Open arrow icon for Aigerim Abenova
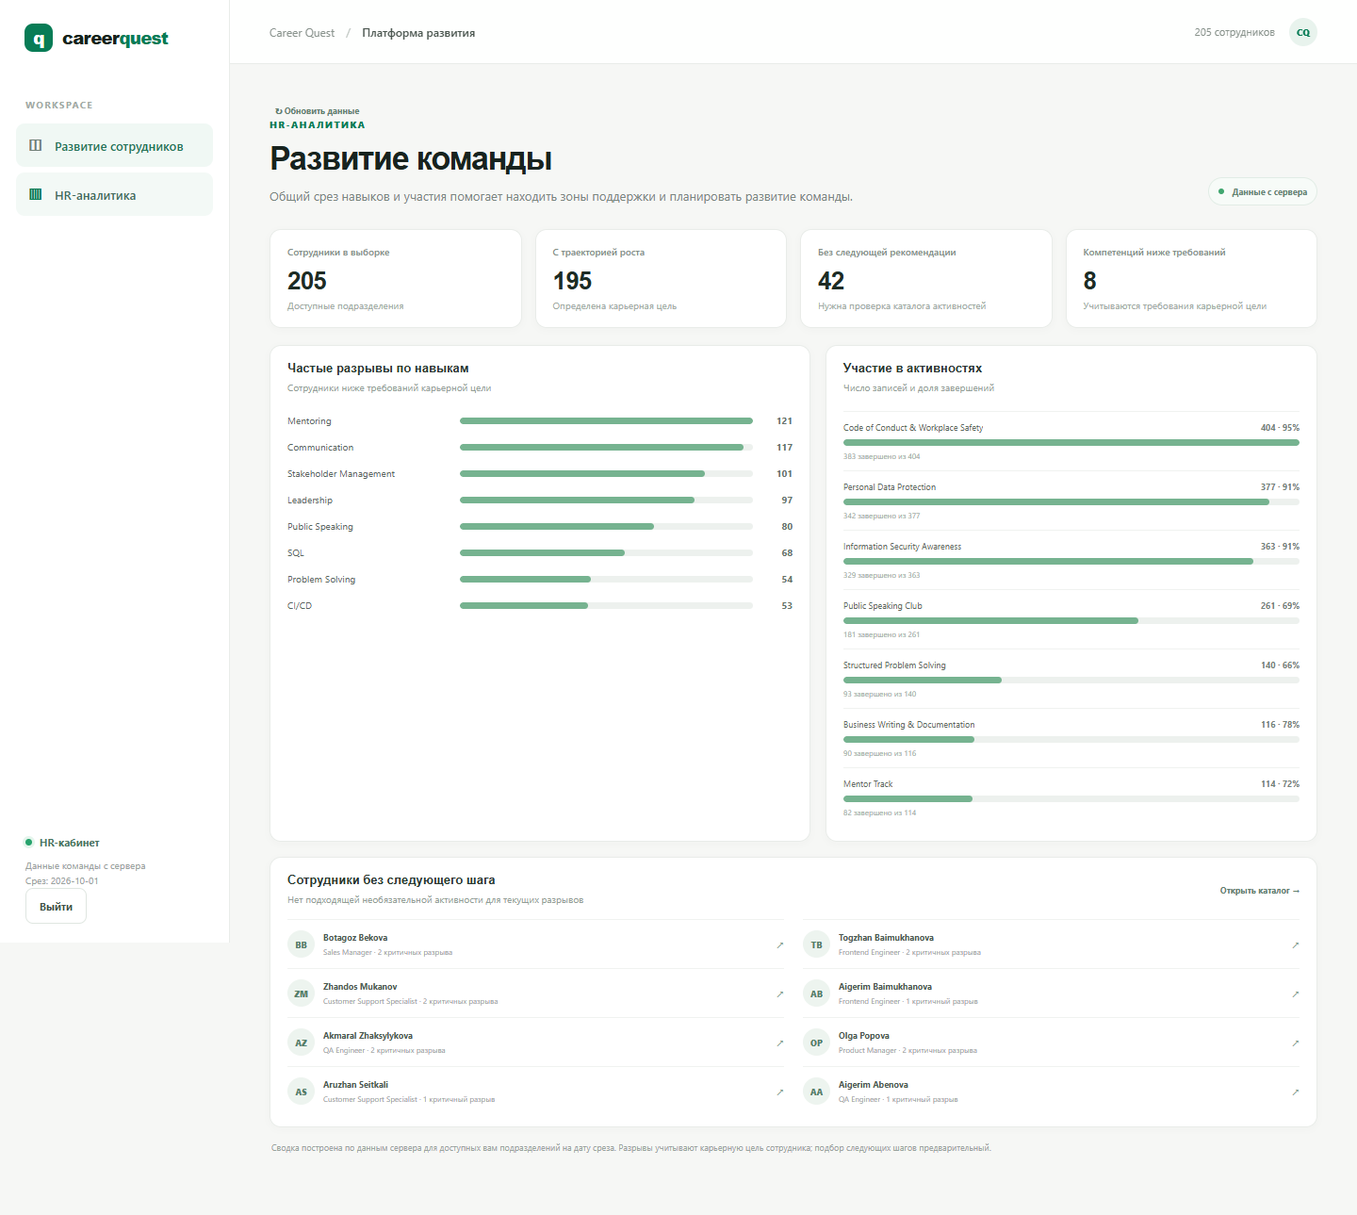Screen dimensions: 1357x1215 [x=1295, y=1092]
